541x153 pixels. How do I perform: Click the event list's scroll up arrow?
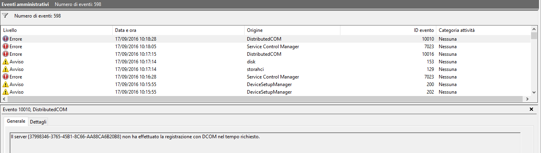pyautogui.click(x=534, y=29)
